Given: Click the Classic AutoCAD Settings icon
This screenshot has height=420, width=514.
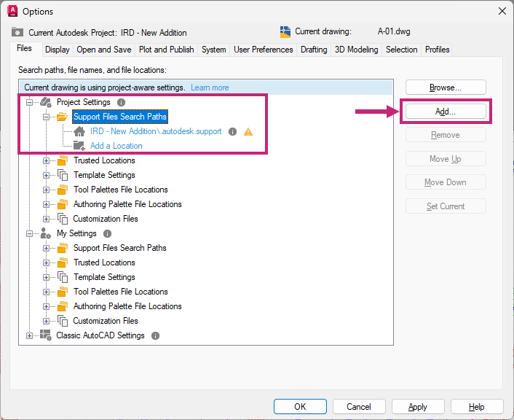Looking at the screenshot, I should click(46, 335).
